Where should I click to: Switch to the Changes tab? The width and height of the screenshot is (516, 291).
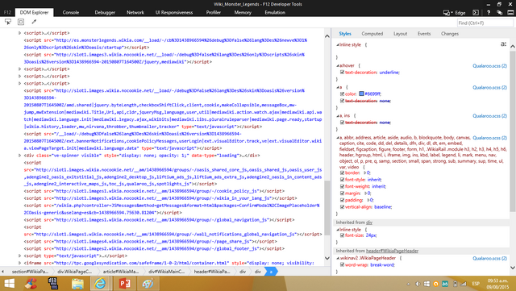(450, 34)
